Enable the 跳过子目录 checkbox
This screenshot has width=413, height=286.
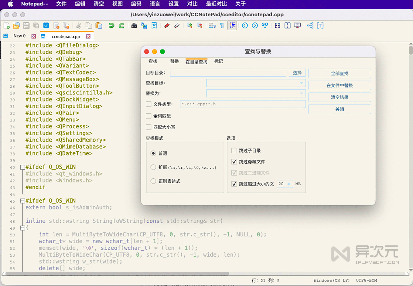coord(234,150)
